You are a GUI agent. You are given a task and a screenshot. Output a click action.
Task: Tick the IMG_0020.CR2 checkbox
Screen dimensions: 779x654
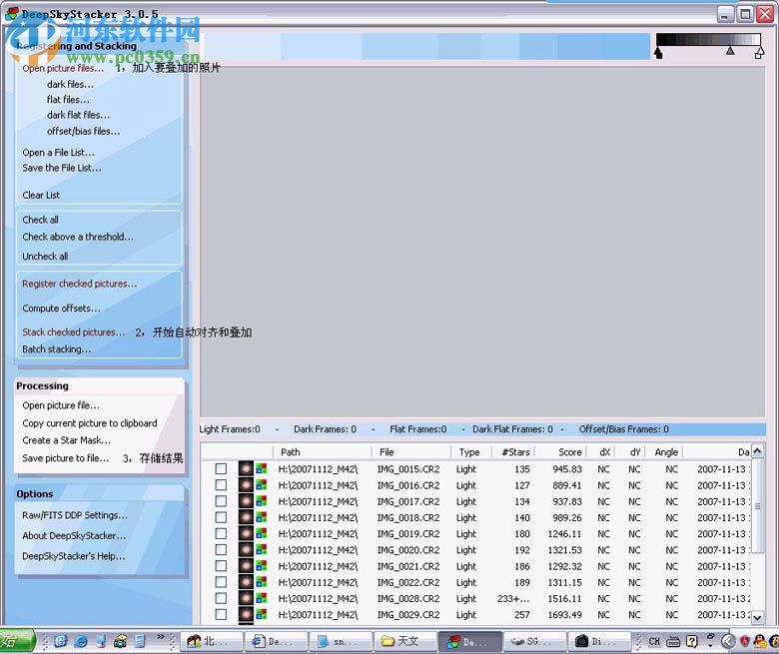[x=221, y=550]
